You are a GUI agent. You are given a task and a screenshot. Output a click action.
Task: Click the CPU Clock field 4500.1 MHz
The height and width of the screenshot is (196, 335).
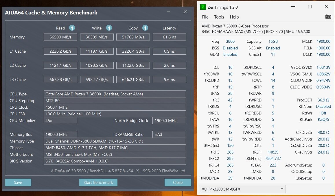[115, 107]
